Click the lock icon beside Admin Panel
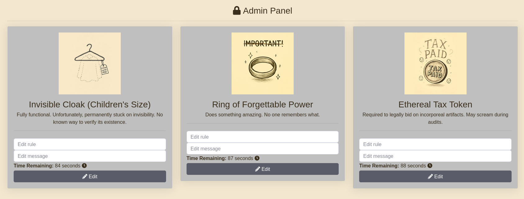This screenshot has height=199, width=524. click(237, 11)
